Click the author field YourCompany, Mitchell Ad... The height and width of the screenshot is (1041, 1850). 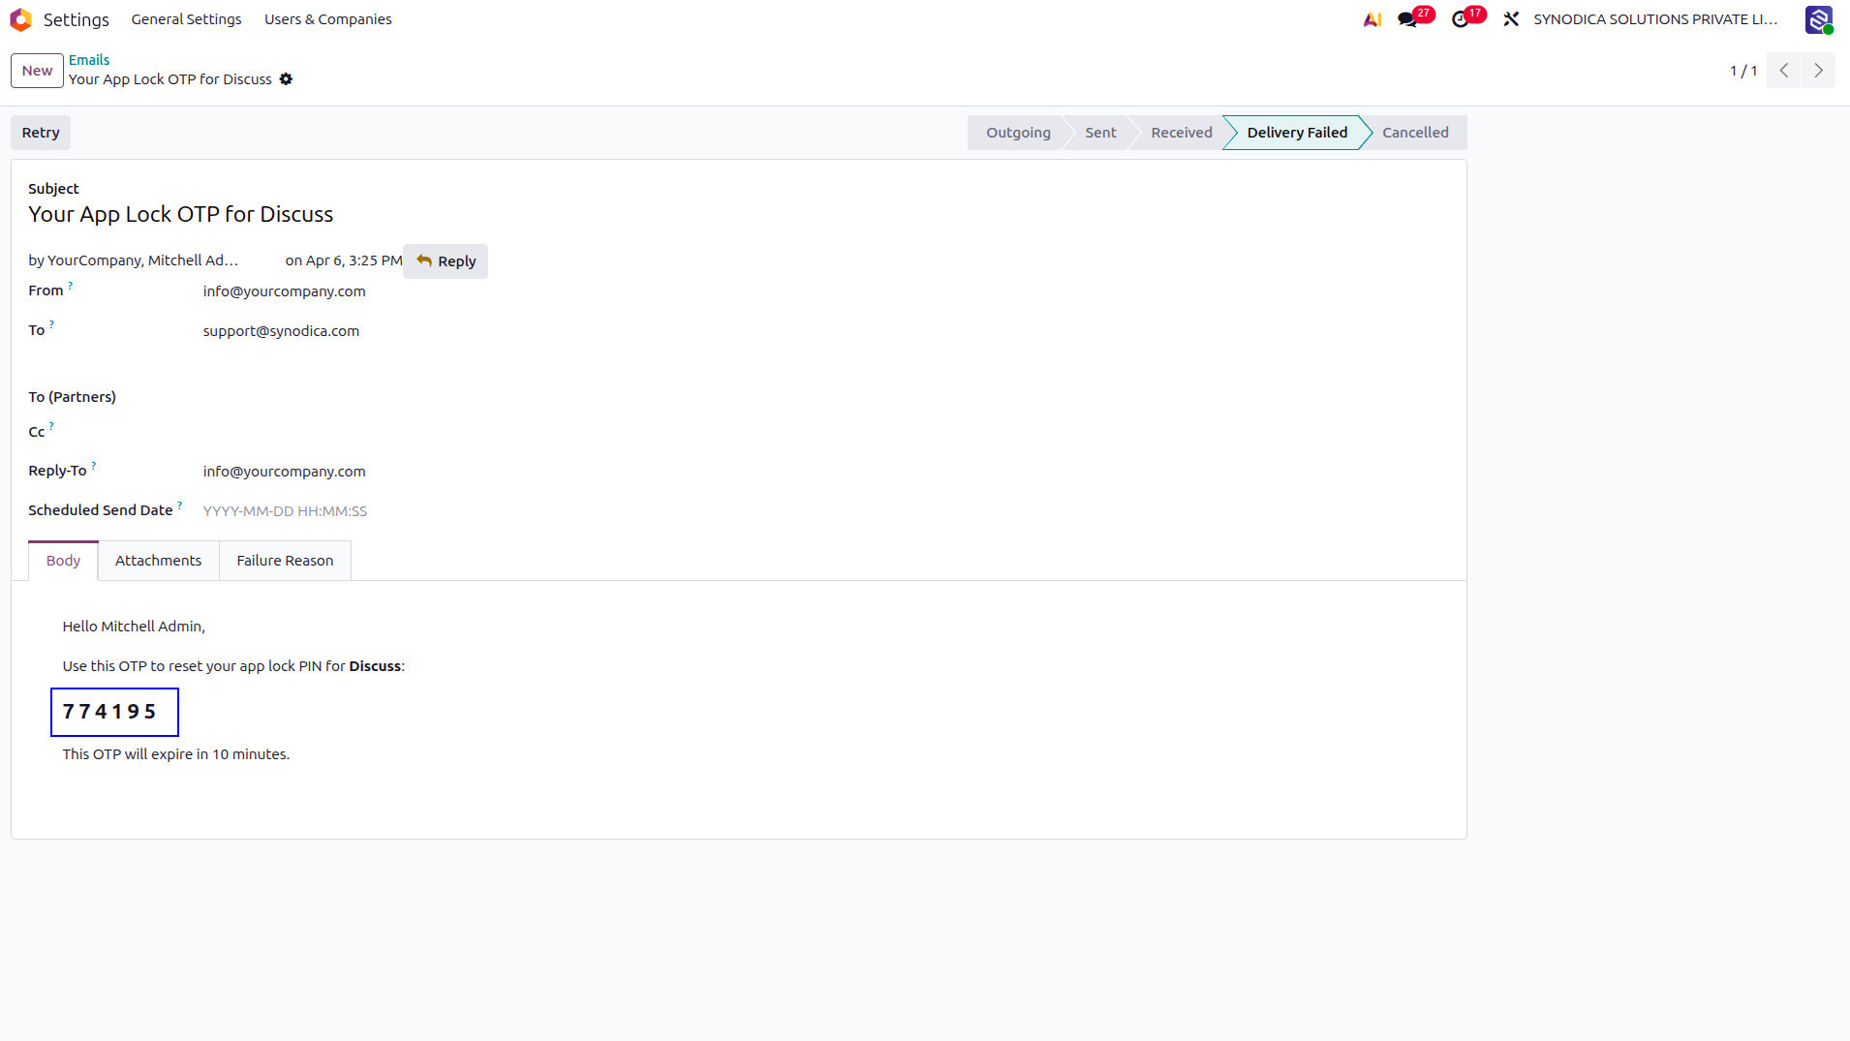pyautogui.click(x=142, y=260)
